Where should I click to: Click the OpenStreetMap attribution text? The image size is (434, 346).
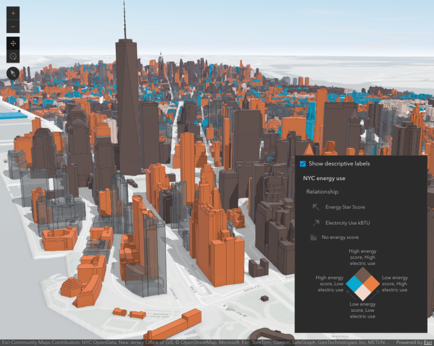[198, 341]
